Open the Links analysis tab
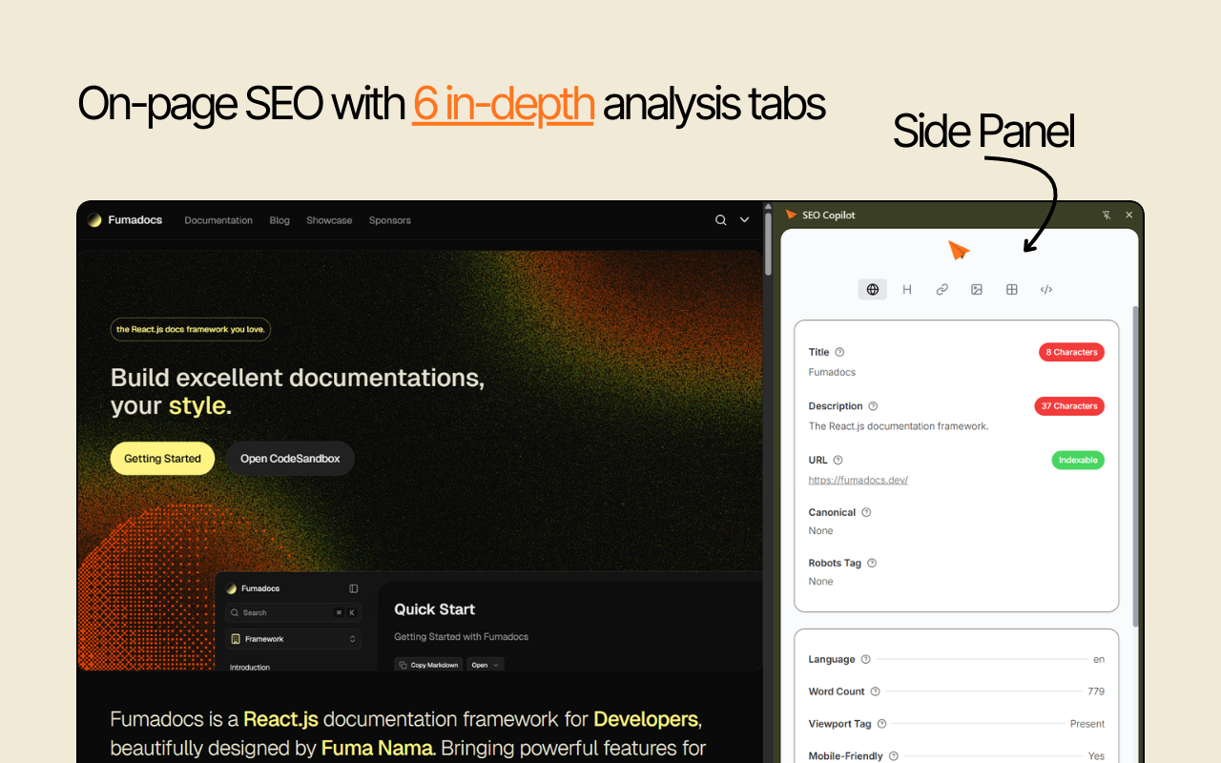The height and width of the screenshot is (763, 1221). [x=942, y=289]
